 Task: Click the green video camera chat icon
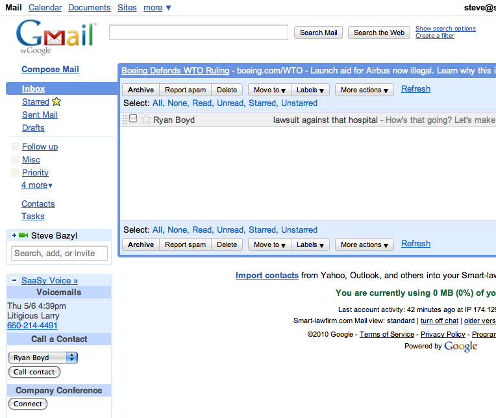[x=23, y=235]
